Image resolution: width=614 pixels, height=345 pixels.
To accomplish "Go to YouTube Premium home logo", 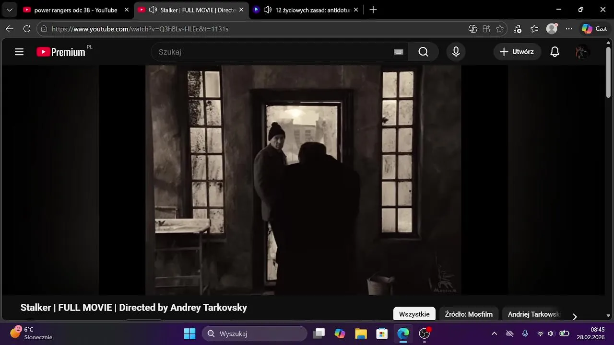I will coord(61,52).
